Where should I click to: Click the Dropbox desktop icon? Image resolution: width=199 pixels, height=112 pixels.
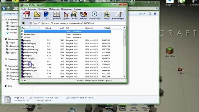tap(170, 3)
